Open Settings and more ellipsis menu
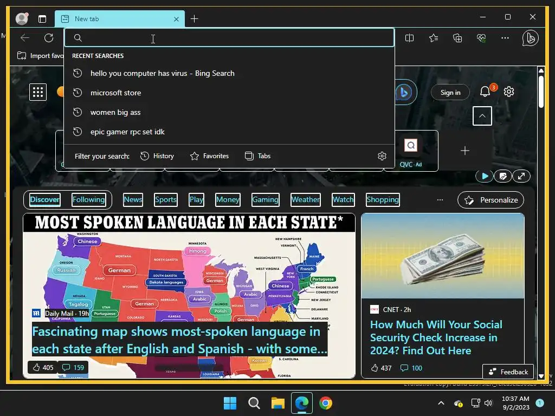 click(x=505, y=38)
